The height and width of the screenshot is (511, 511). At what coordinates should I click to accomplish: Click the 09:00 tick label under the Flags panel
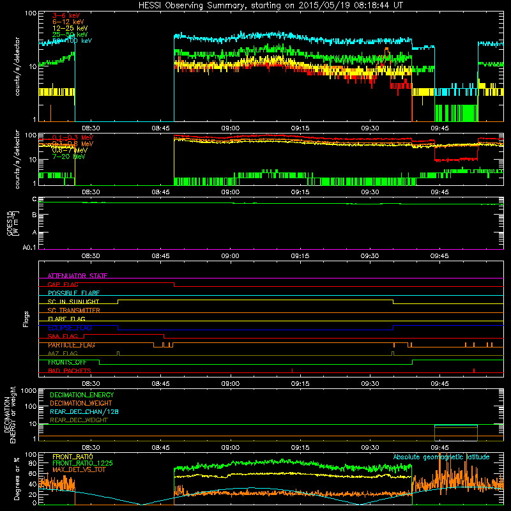pos(230,384)
